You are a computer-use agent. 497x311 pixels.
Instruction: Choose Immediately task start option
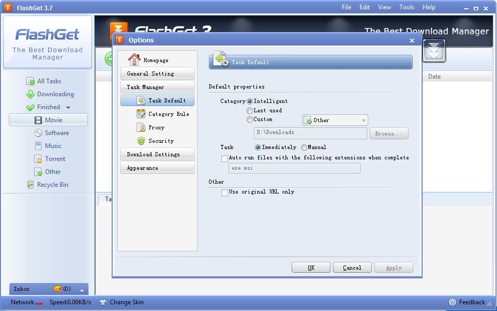coord(258,147)
